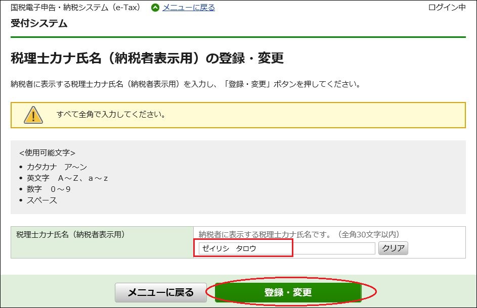Select the 受付システム title text
This screenshot has width=477, height=308.
pyautogui.click(x=39, y=24)
